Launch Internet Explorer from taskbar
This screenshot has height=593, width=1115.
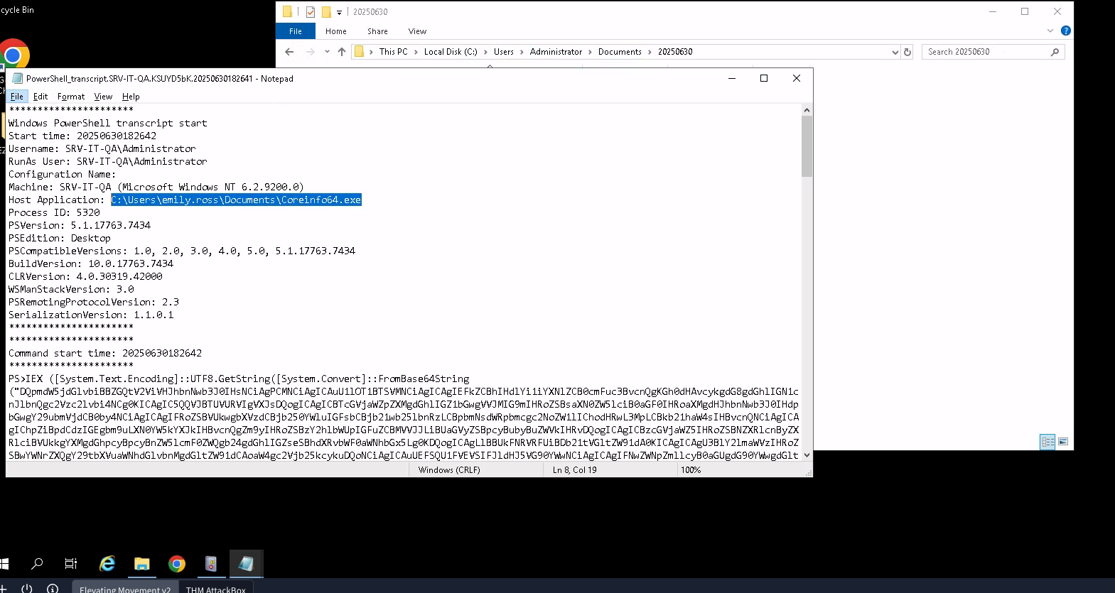107,564
